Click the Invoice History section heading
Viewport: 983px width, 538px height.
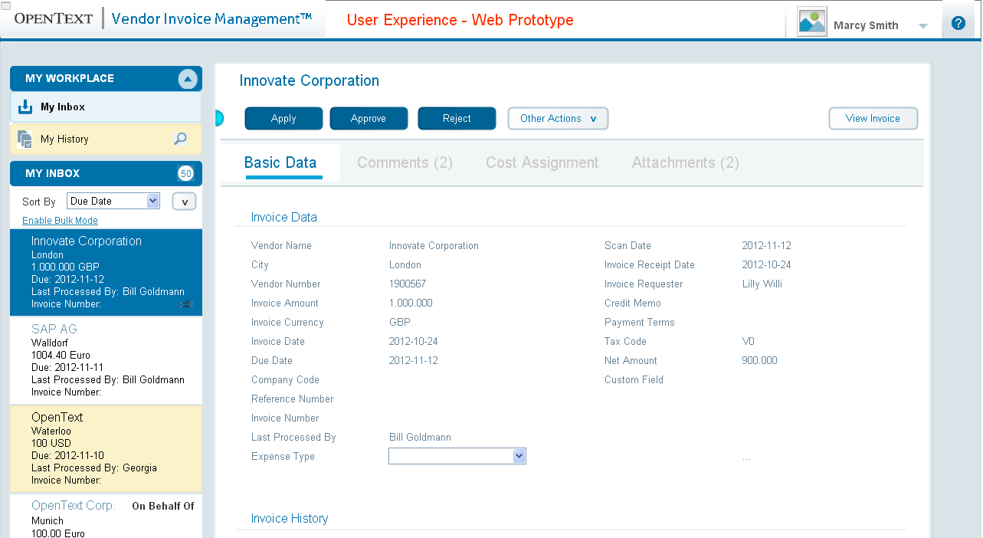[290, 519]
